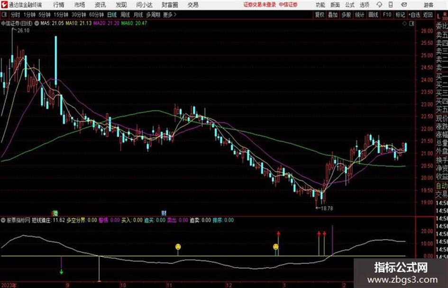Image resolution: width=448 pixels, height=288 pixels.
Task: Switch to the 1分钟 period tab
Action: 29,15
